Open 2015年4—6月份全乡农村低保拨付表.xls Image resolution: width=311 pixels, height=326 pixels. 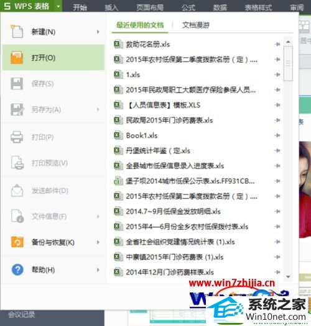187,227
